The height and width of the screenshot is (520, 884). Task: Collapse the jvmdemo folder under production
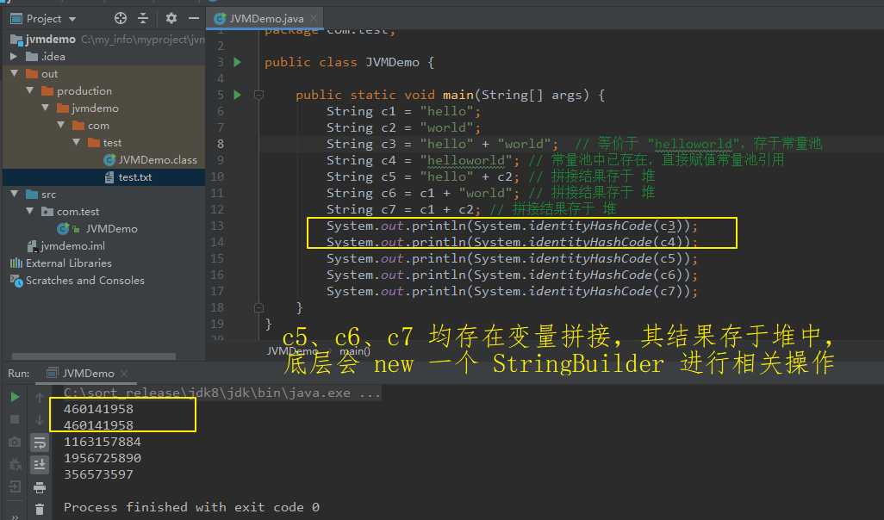click(45, 108)
